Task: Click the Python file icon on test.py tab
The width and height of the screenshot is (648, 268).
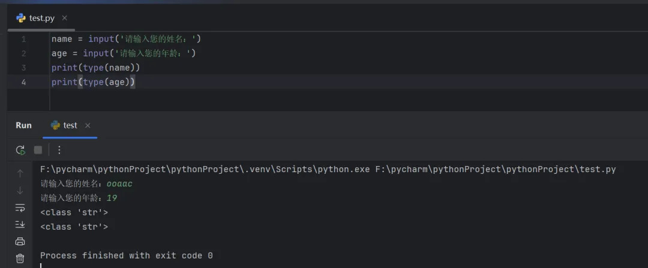Action: coord(21,18)
